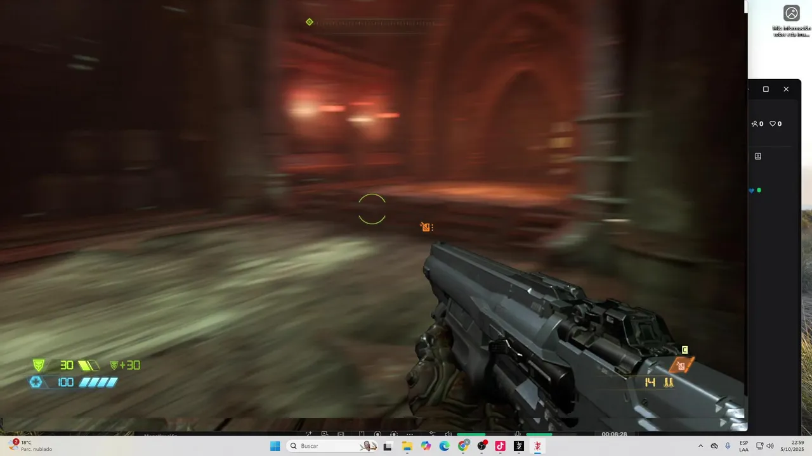Screen dimensions: 812x456
Task: Open the Windows Start menu
Action: tap(275, 446)
